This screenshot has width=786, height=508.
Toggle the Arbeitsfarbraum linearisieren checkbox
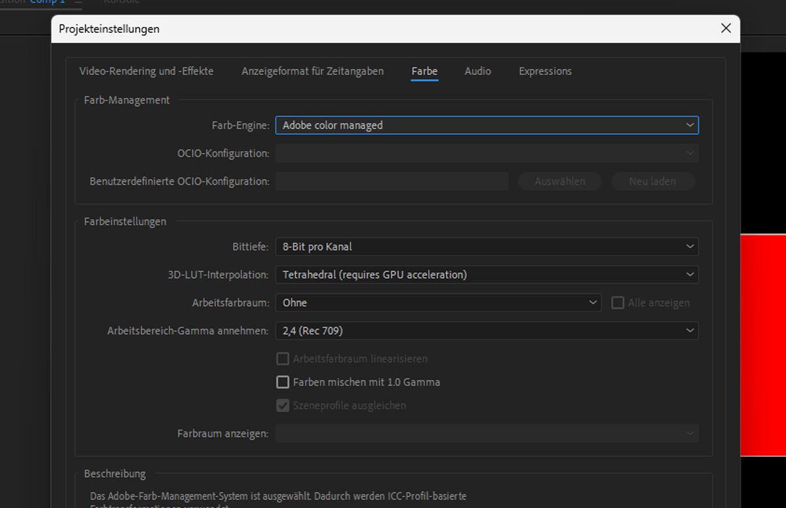tap(282, 359)
